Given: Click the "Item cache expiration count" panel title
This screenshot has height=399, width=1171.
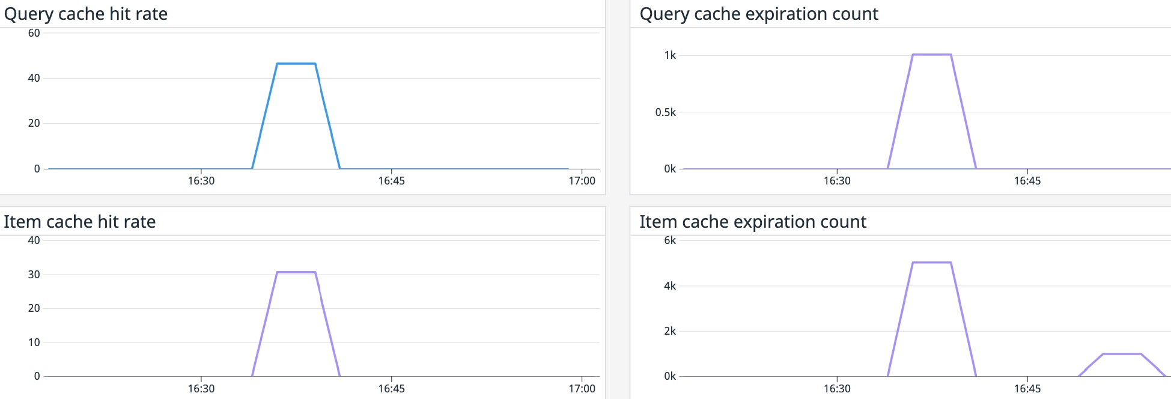Looking at the screenshot, I should (x=753, y=222).
